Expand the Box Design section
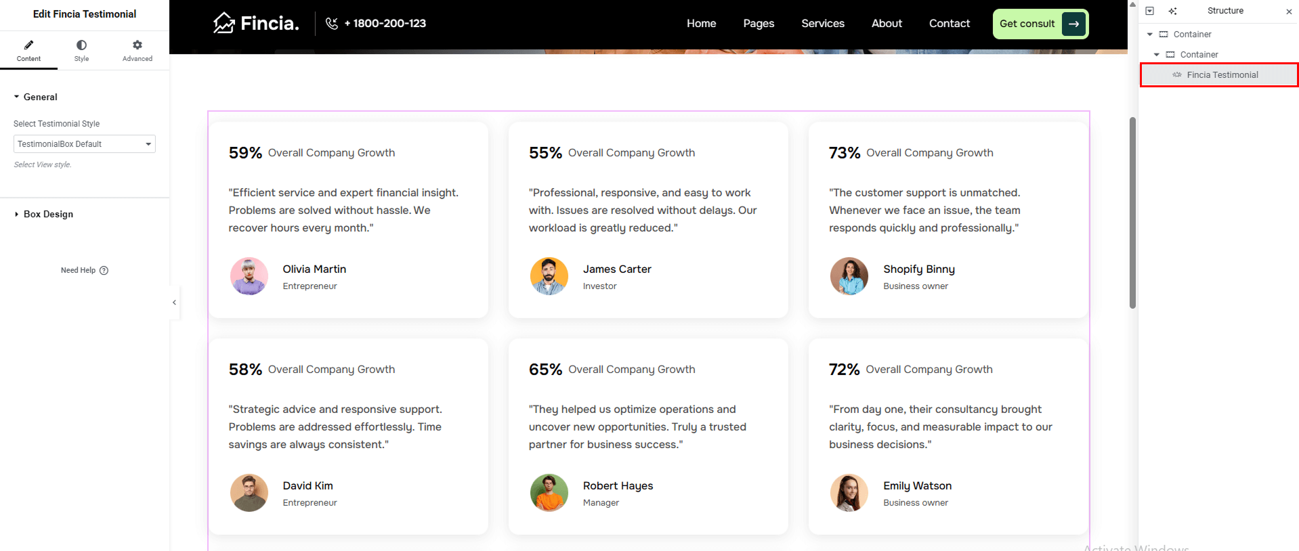The image size is (1299, 551). click(48, 214)
